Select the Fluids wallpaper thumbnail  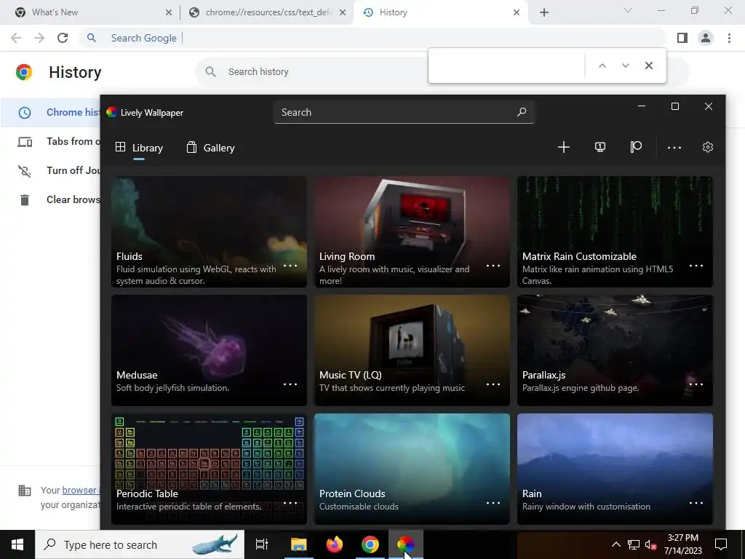coord(209,231)
